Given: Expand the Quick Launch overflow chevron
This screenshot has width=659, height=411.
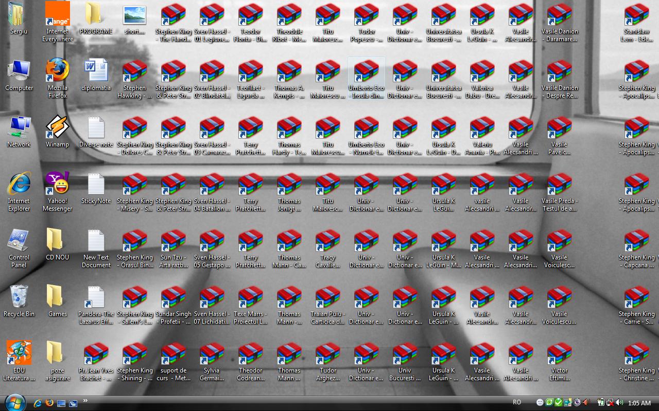Looking at the screenshot, I should tap(85, 401).
